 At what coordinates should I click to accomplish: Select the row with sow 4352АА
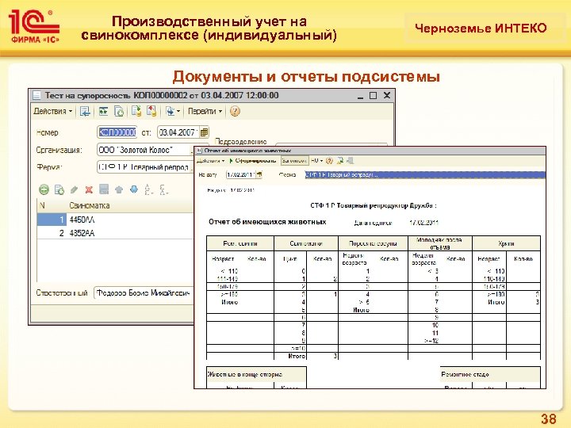[115, 233]
